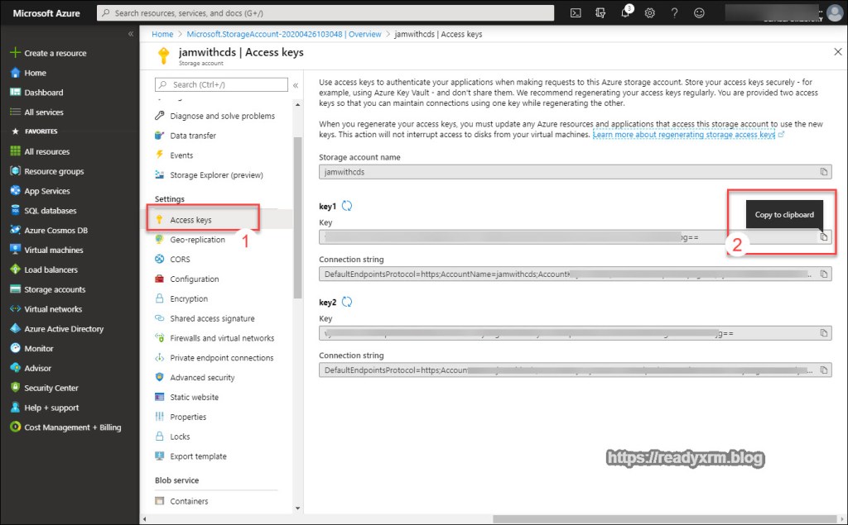
Task: Open Cloud Shell from top bar
Action: point(576,13)
